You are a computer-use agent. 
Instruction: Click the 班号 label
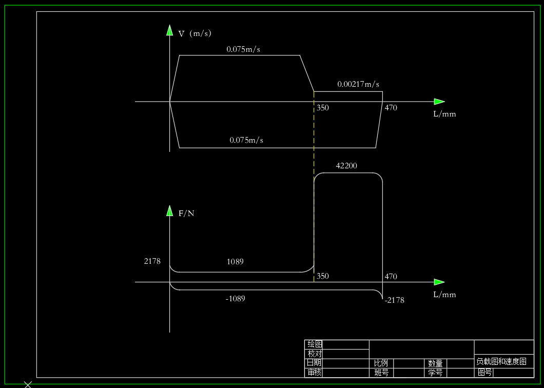(x=381, y=373)
